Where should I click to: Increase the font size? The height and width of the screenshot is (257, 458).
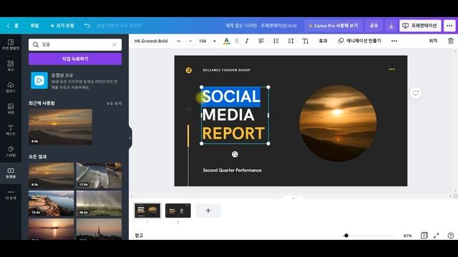pos(215,41)
